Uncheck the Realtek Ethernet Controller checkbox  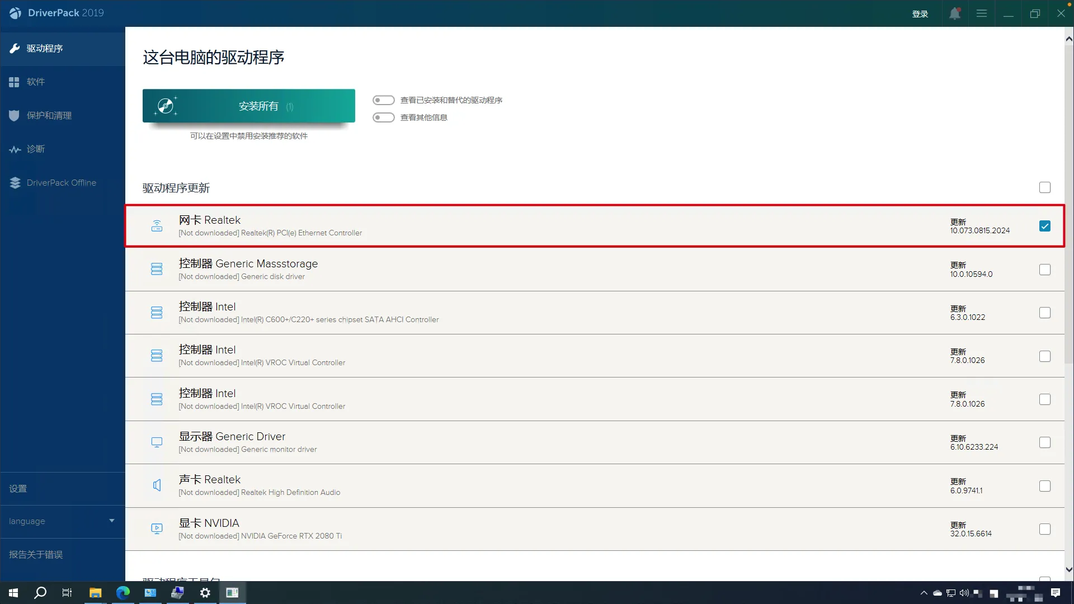pyautogui.click(x=1044, y=226)
